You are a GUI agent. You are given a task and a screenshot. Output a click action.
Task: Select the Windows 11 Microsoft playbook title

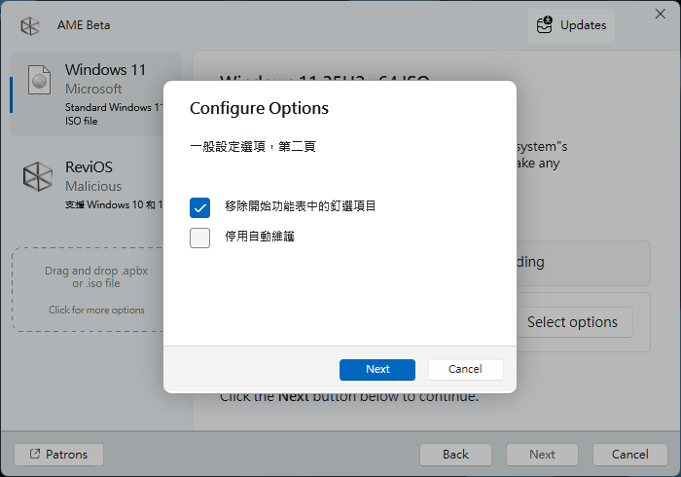[x=105, y=70]
